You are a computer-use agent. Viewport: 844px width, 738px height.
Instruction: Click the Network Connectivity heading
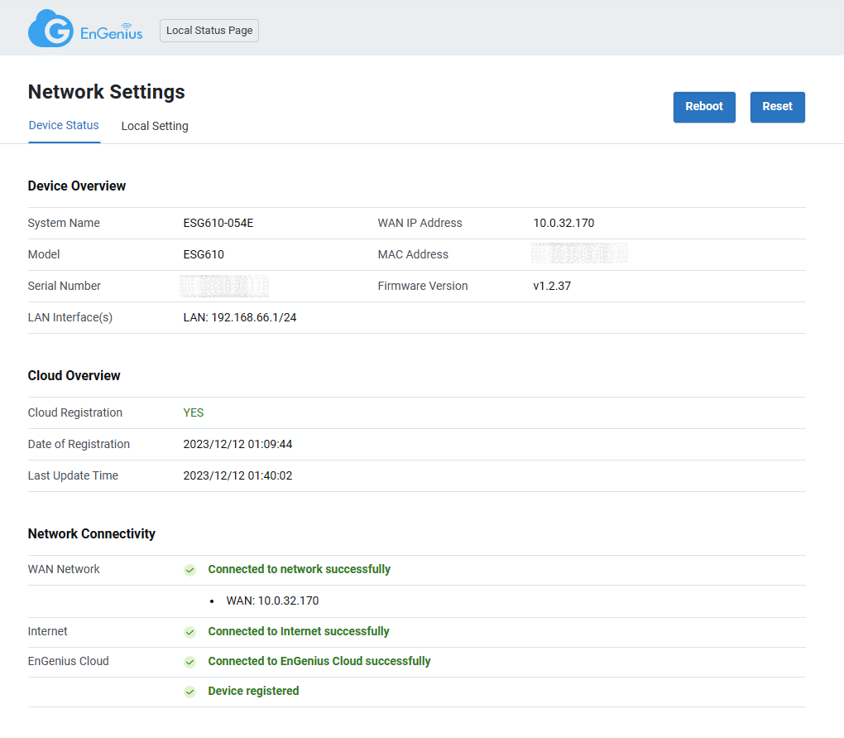92,534
